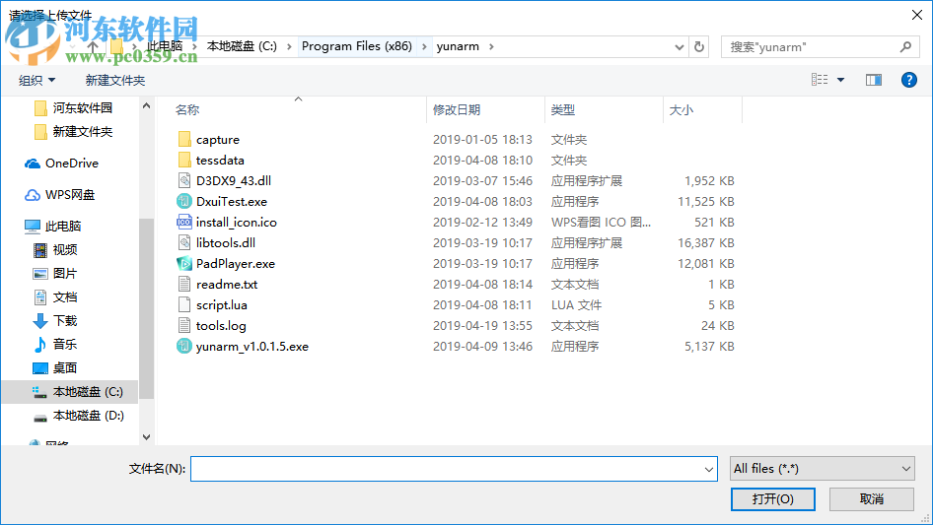This screenshot has height=525, width=933.
Task: Open the help question mark icon
Action: pyautogui.click(x=908, y=80)
